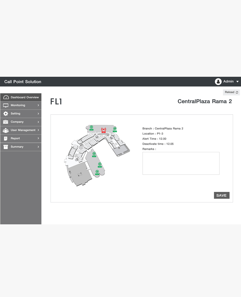241x297 pixels.
Task: Click the Monitoring screen icon
Action: click(6, 105)
